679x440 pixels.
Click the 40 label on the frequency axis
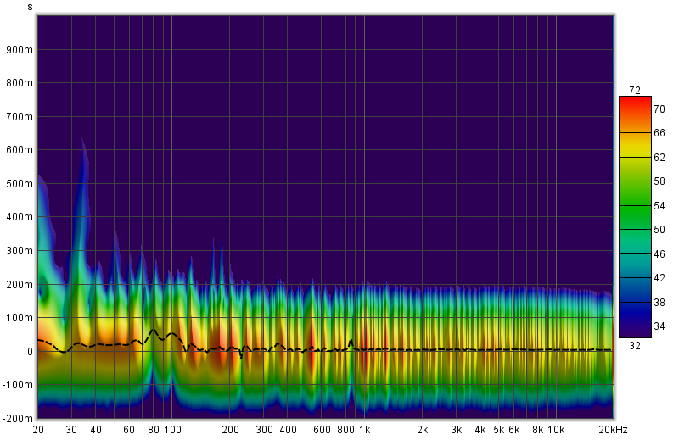(96, 430)
